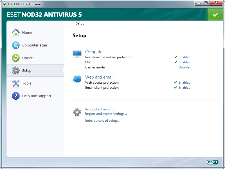Viewport: 225px width, 169px height.
Task: Click the Help and support question icon
Action: pos(16,96)
